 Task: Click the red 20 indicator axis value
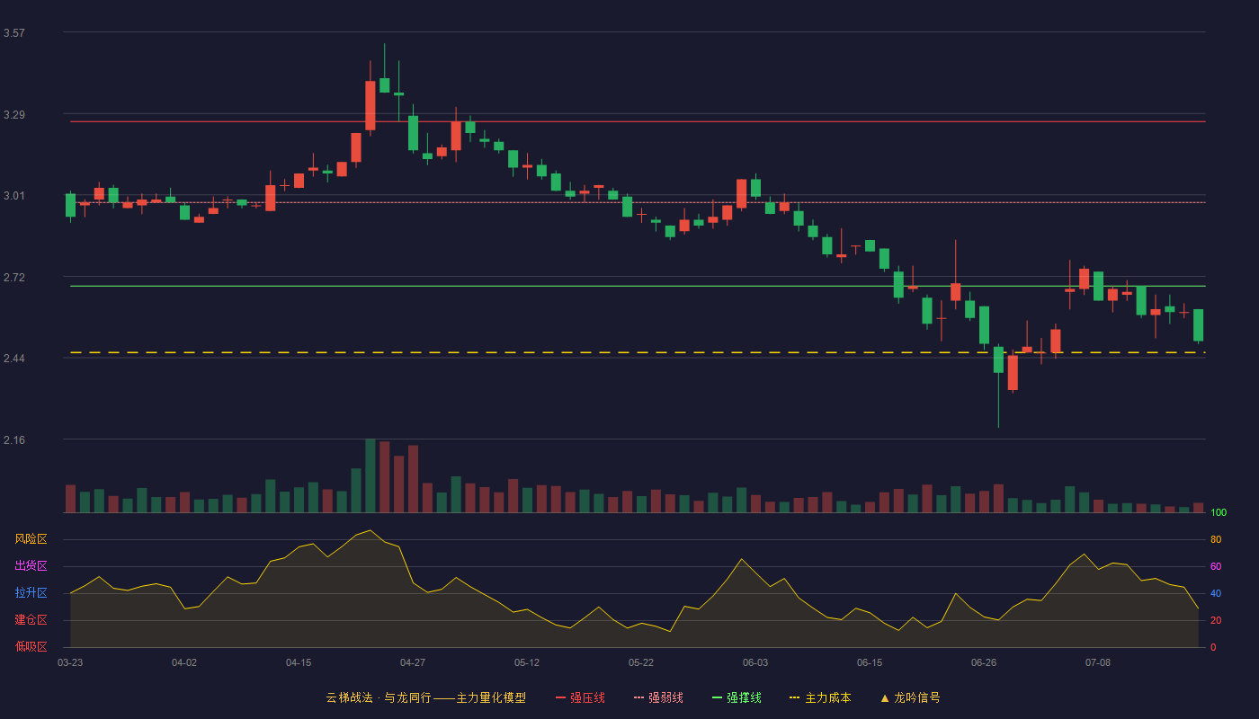[1216, 620]
